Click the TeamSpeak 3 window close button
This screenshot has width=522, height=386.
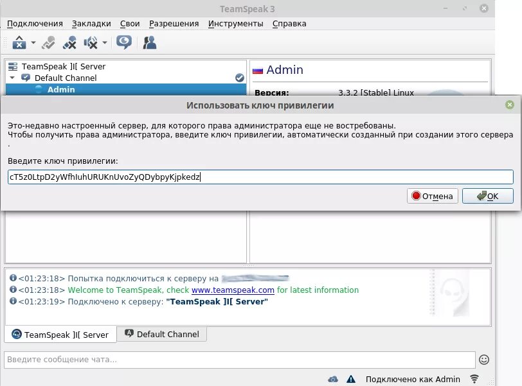[484, 8]
